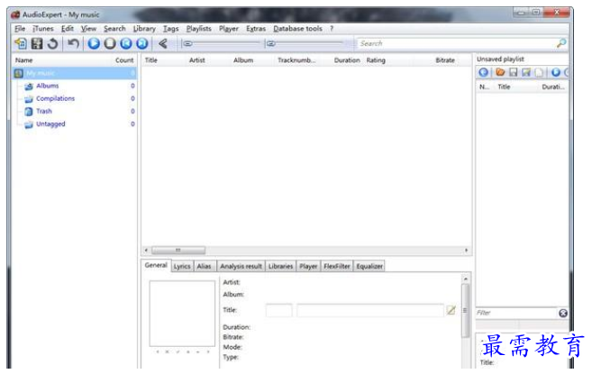Image resolution: width=592 pixels, height=374 pixels.
Task: Click the playlist Filter input field
Action: click(x=516, y=313)
